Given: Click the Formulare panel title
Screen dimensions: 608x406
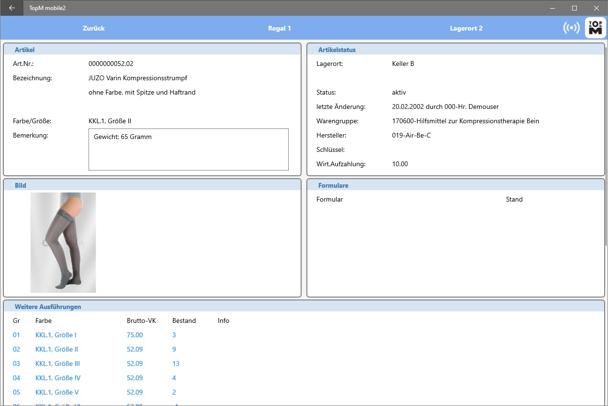Looking at the screenshot, I should pyautogui.click(x=333, y=185).
